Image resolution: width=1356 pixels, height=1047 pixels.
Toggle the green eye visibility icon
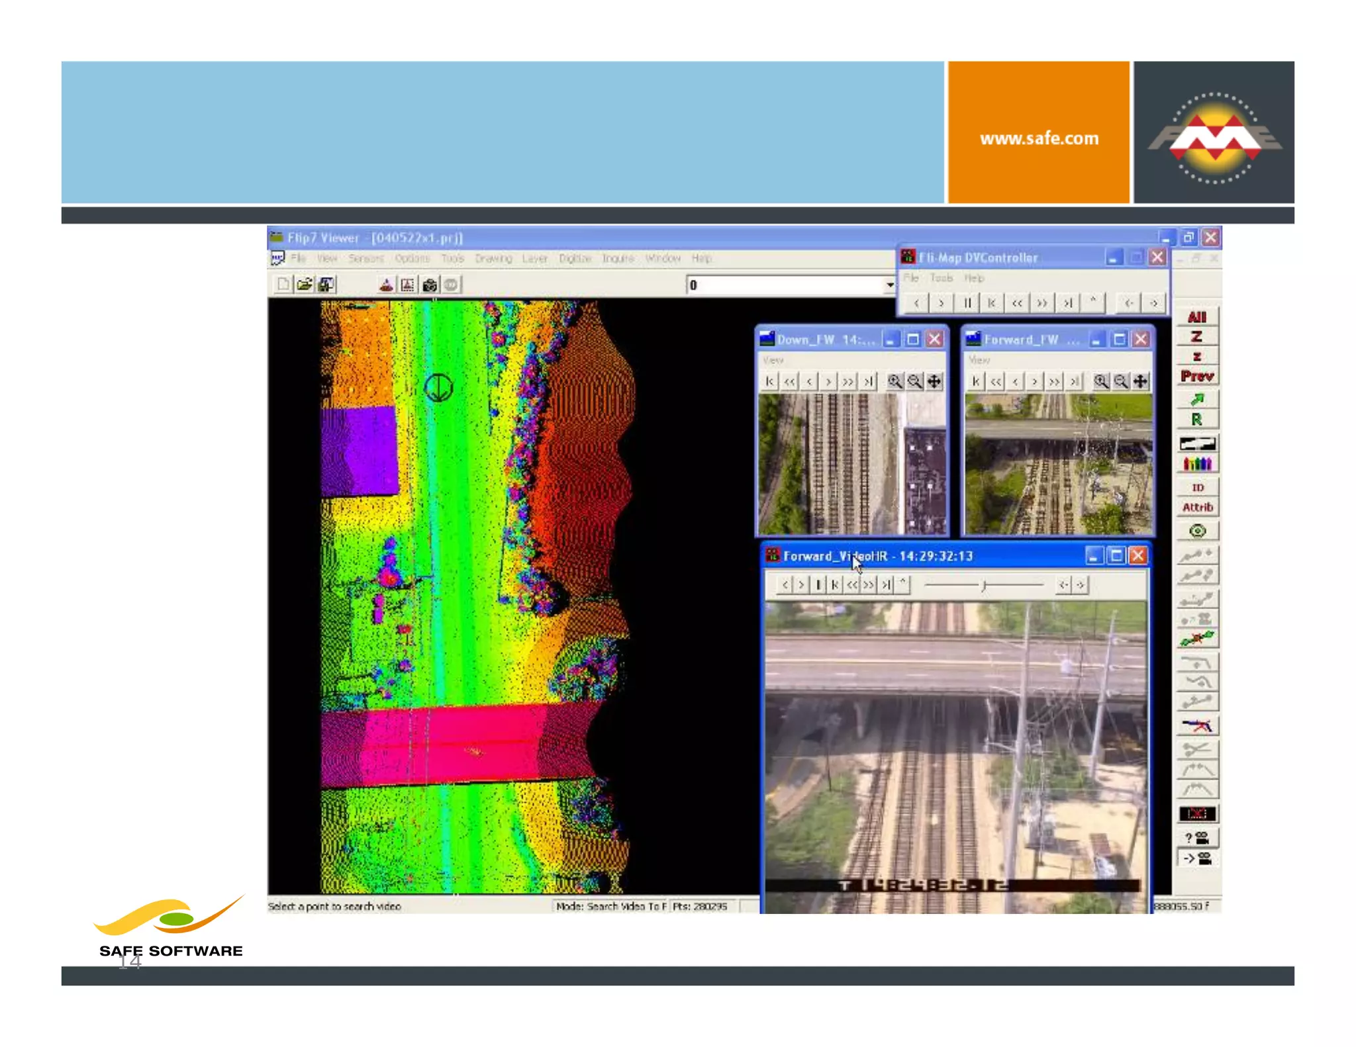coord(1196,531)
